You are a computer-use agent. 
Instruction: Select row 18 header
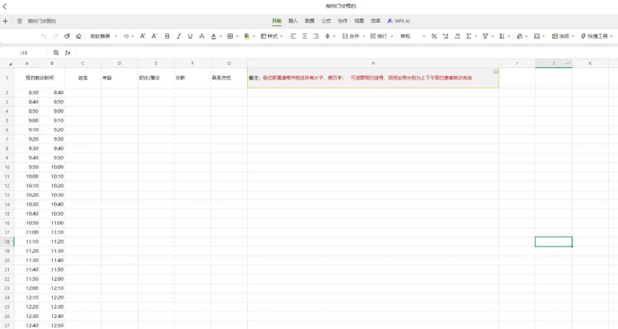7,242
